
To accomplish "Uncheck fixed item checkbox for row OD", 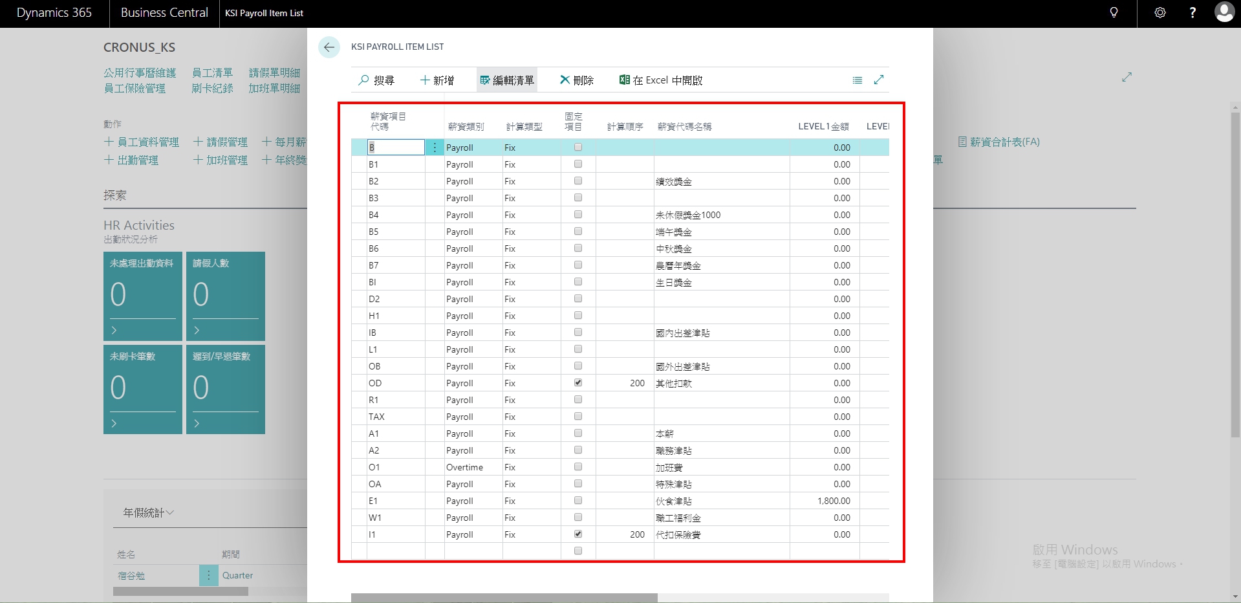I will coord(578,383).
